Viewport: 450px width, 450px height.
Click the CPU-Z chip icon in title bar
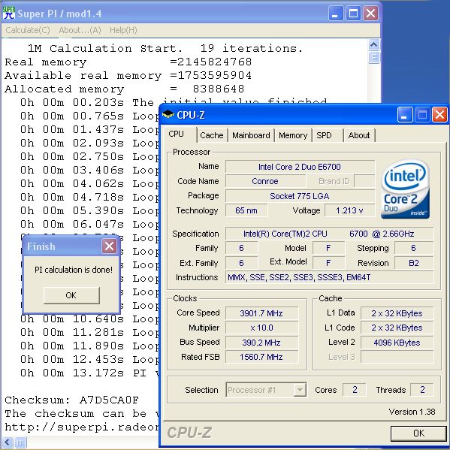point(168,115)
